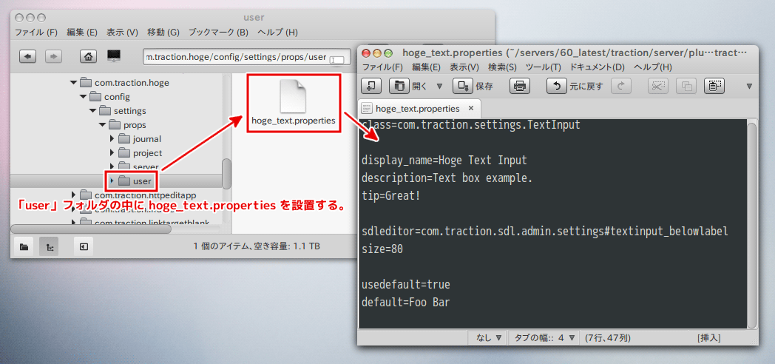775x364 pixels.
Task: Paste the clipboard in the editor toolbar
Action: (714, 86)
